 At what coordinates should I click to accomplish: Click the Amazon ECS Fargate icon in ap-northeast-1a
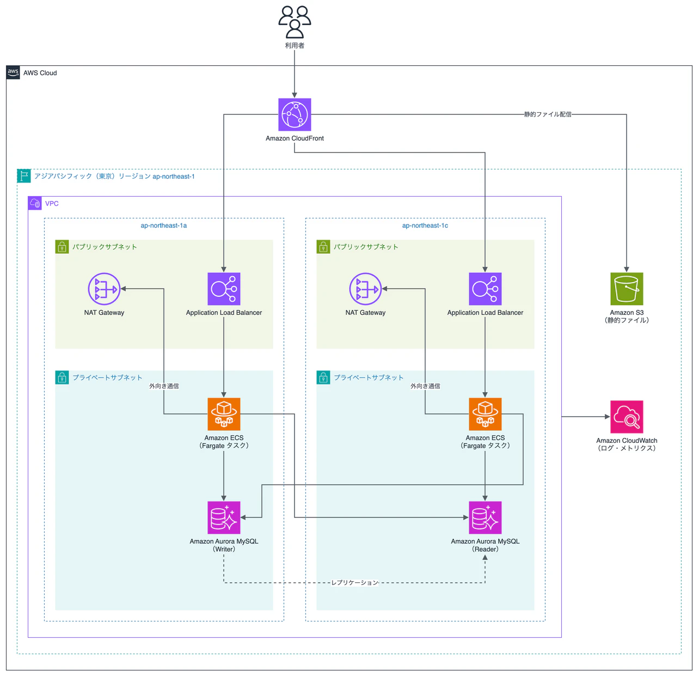(x=224, y=414)
